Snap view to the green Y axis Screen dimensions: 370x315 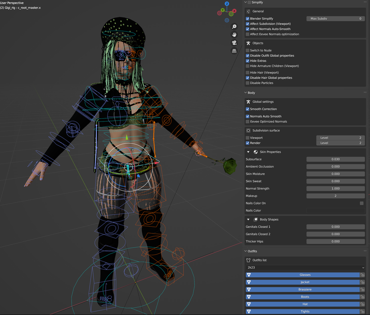click(x=222, y=10)
